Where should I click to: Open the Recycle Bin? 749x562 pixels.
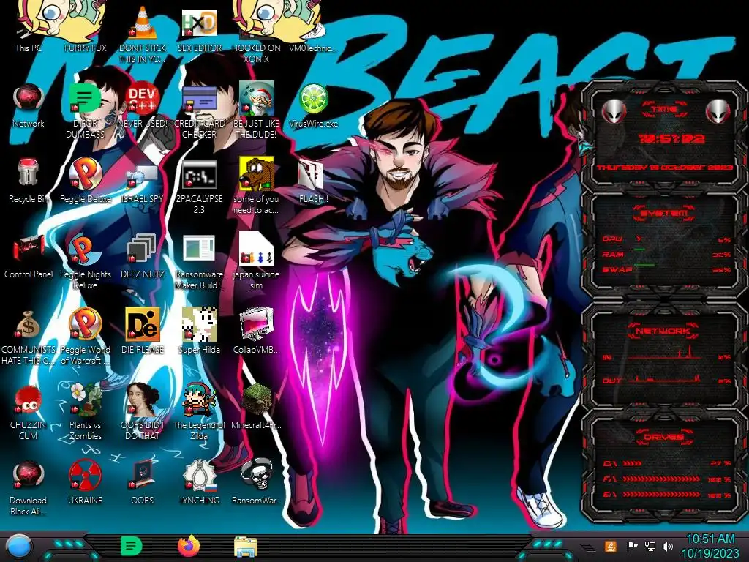tap(29, 173)
